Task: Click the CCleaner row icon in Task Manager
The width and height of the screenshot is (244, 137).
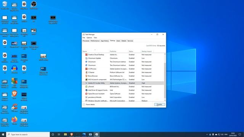Action: (87, 72)
